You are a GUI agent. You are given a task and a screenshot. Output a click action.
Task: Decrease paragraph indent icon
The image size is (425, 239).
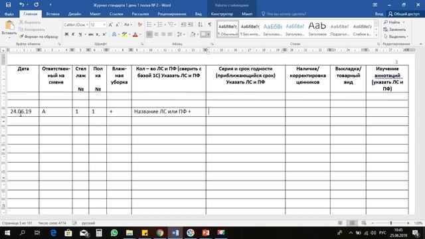point(183,25)
